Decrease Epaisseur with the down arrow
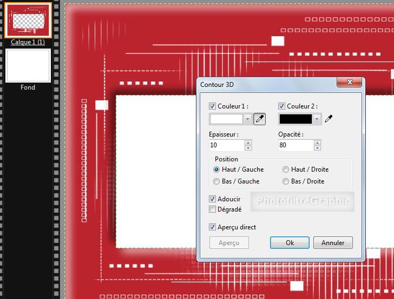 [x=248, y=148]
